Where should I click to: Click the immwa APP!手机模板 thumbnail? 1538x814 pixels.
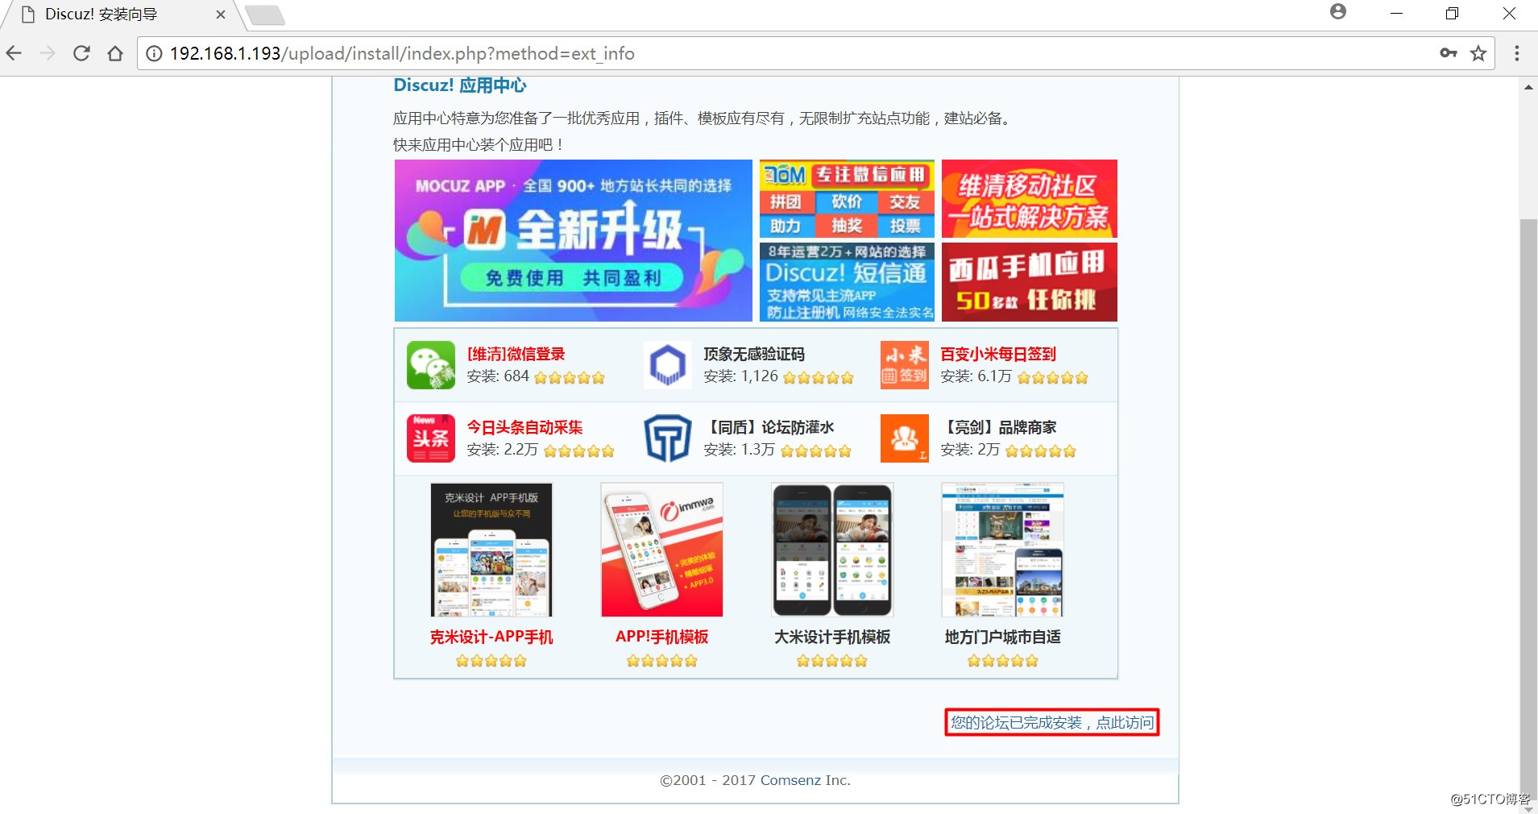[x=662, y=550]
